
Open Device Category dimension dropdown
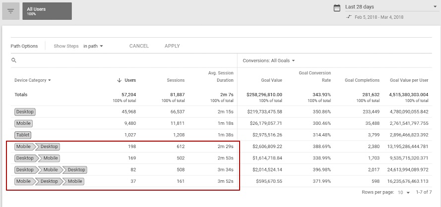click(33, 80)
